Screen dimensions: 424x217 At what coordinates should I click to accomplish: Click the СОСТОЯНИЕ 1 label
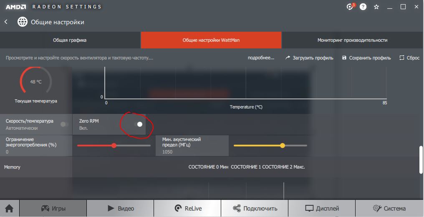click(x=246, y=167)
